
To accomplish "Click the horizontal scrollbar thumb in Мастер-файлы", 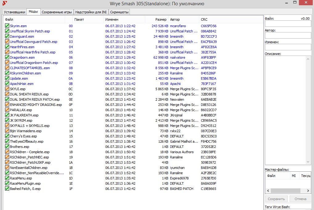I will pyautogui.click(x=285, y=191).
